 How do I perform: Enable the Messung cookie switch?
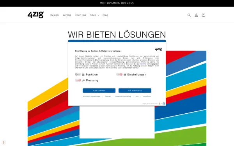(78, 80)
